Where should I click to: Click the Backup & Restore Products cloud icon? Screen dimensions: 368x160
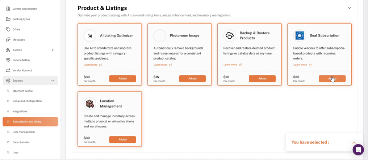tap(230, 35)
